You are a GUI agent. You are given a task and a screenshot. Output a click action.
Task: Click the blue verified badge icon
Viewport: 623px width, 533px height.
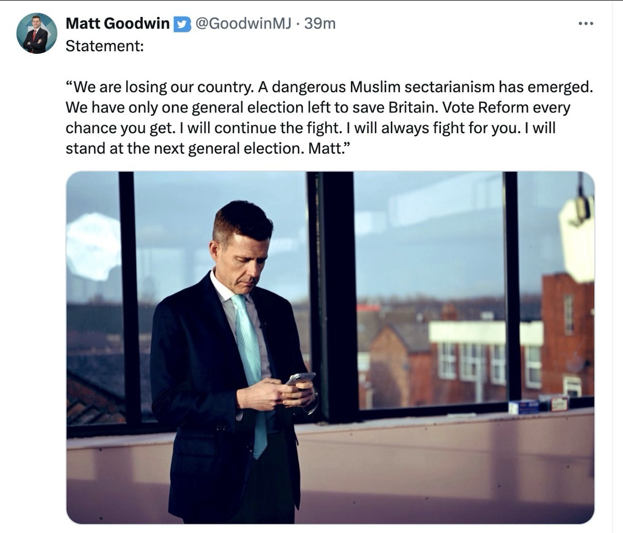(x=182, y=24)
